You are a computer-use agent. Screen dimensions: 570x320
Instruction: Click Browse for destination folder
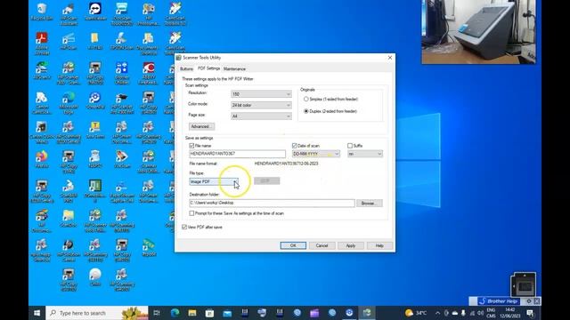370,204
